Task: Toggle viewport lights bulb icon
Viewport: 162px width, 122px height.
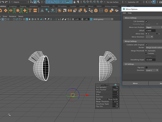Action: [x=38, y=19]
